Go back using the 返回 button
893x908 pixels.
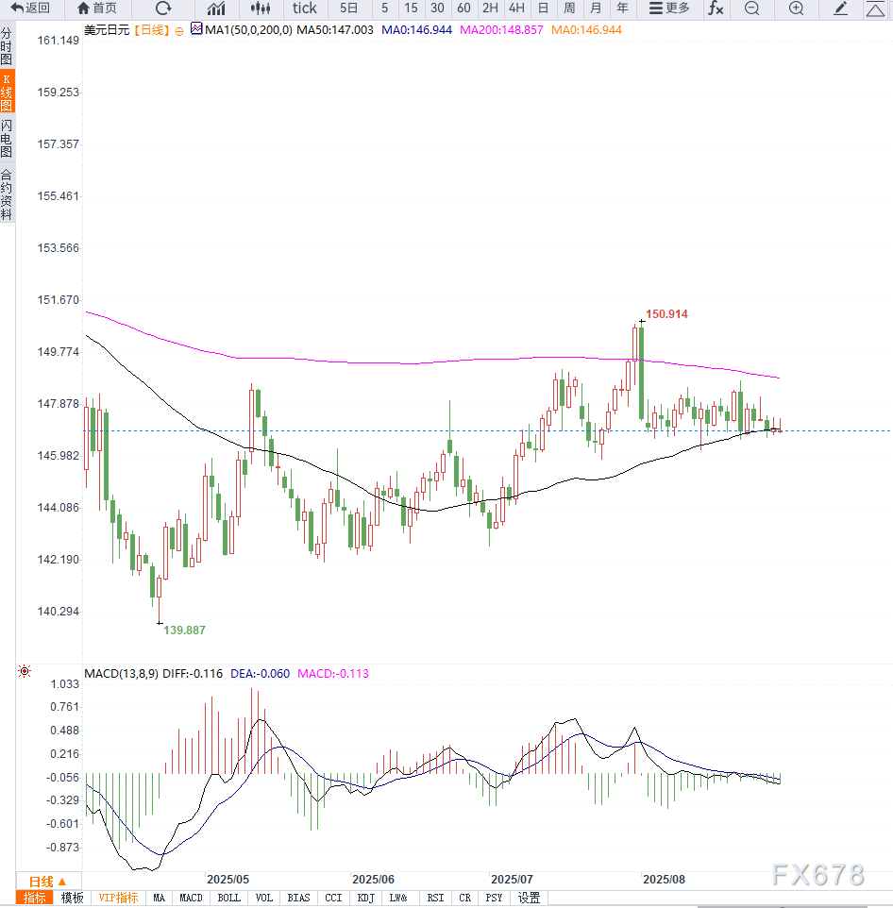(31, 8)
